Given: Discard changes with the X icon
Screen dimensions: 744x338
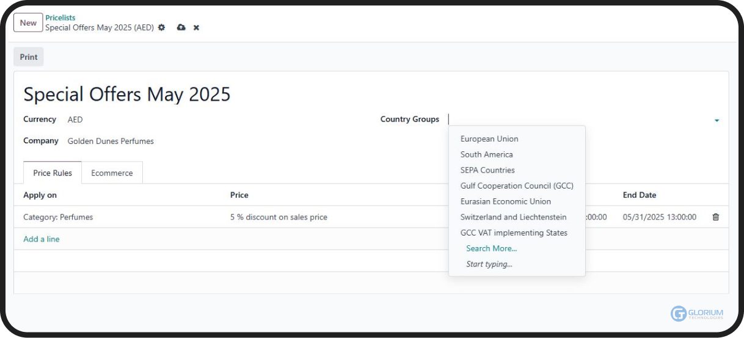Looking at the screenshot, I should 196,27.
